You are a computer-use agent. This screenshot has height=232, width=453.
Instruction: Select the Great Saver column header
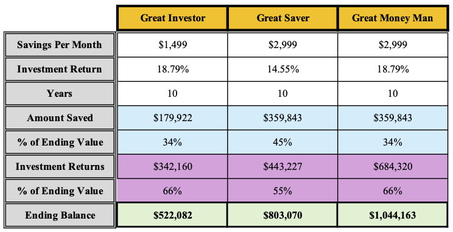point(283,18)
